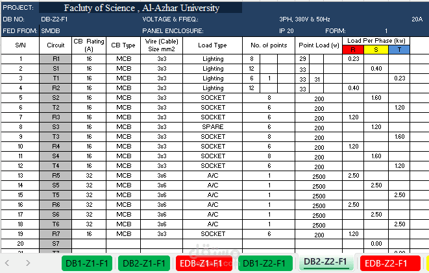
Task: Select the yellow S phase header cell
Action: pos(376,50)
